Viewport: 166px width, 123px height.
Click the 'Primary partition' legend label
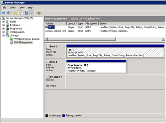[x=74, y=116]
